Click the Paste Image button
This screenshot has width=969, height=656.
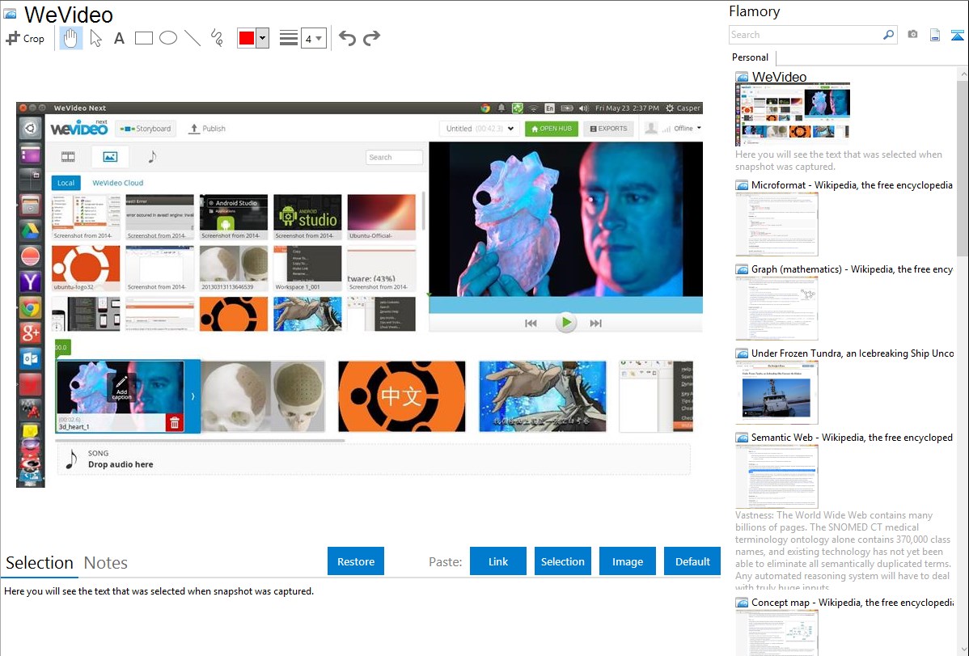click(x=627, y=561)
